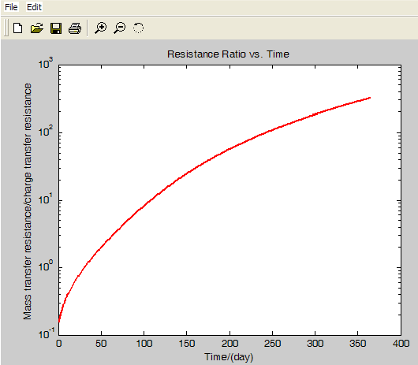Print the figure using printer icon
Image resolution: width=418 pixels, height=365 pixels.
[x=75, y=28]
